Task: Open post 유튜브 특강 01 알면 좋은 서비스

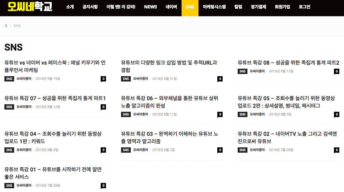Action: [53, 173]
